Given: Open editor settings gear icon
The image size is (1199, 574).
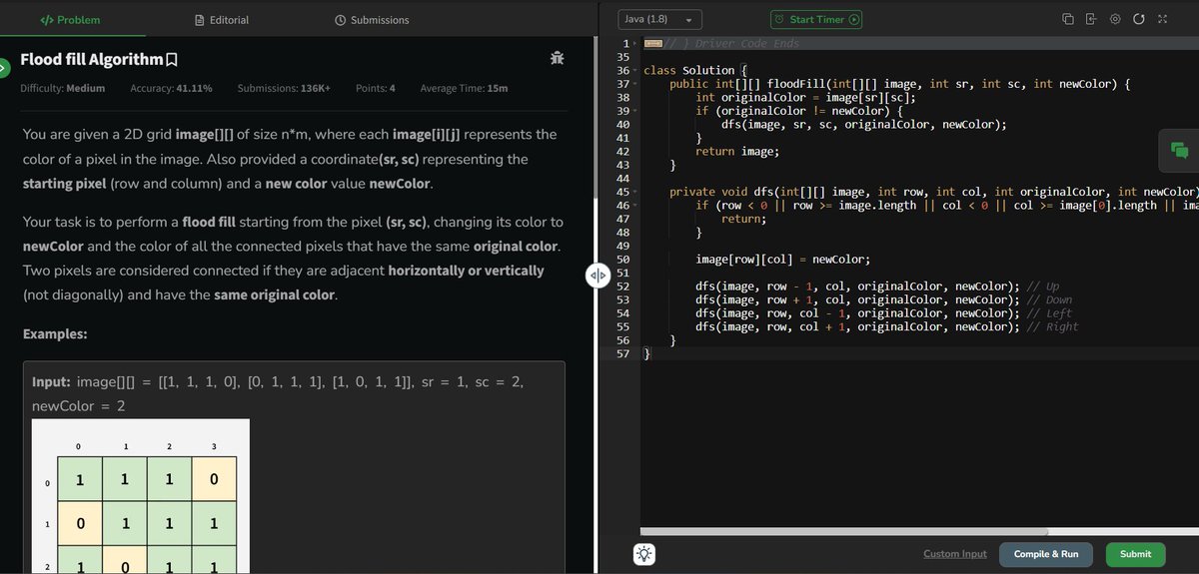Looking at the screenshot, I should pos(1115,19).
